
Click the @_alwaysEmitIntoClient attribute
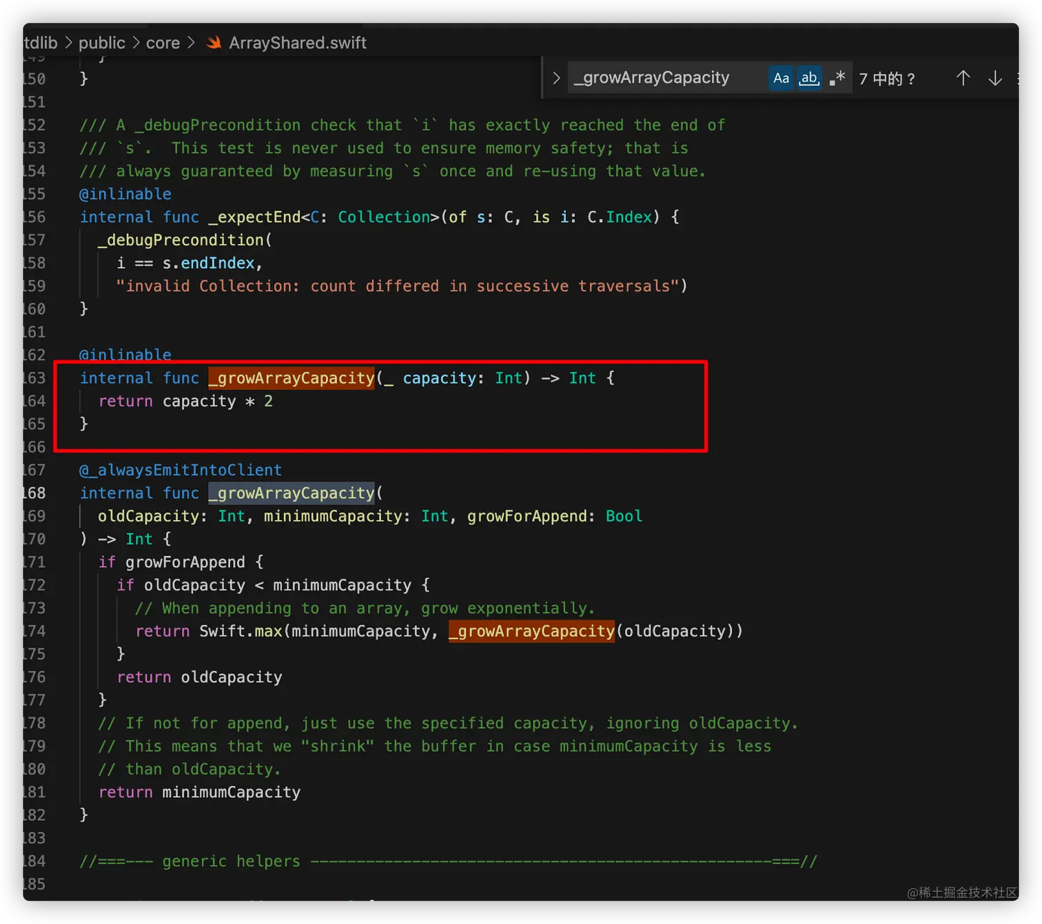point(181,470)
